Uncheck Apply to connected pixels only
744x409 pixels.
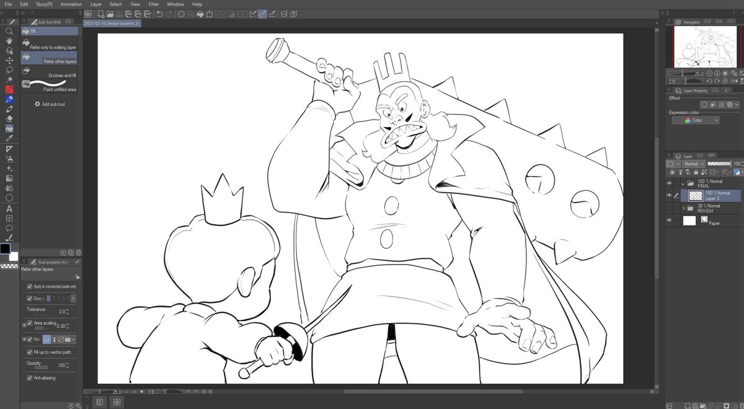(29, 287)
